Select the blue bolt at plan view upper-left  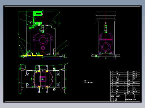[x=28, y=74]
